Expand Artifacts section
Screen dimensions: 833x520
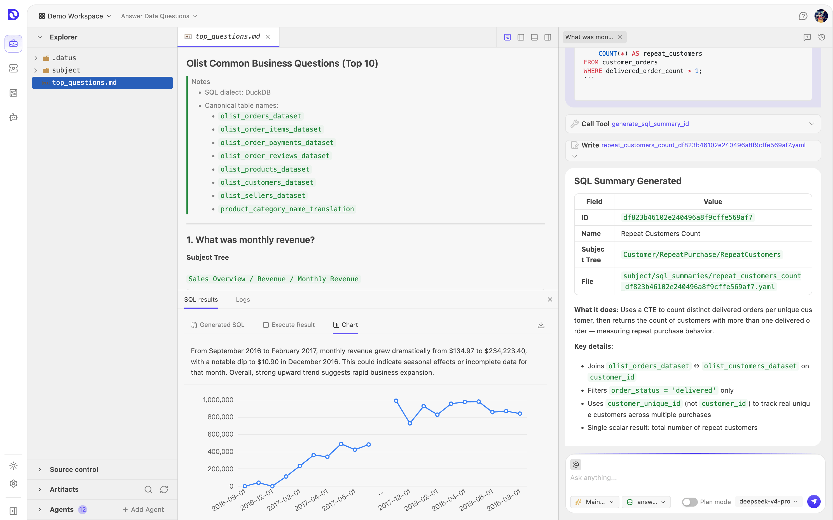click(x=40, y=489)
